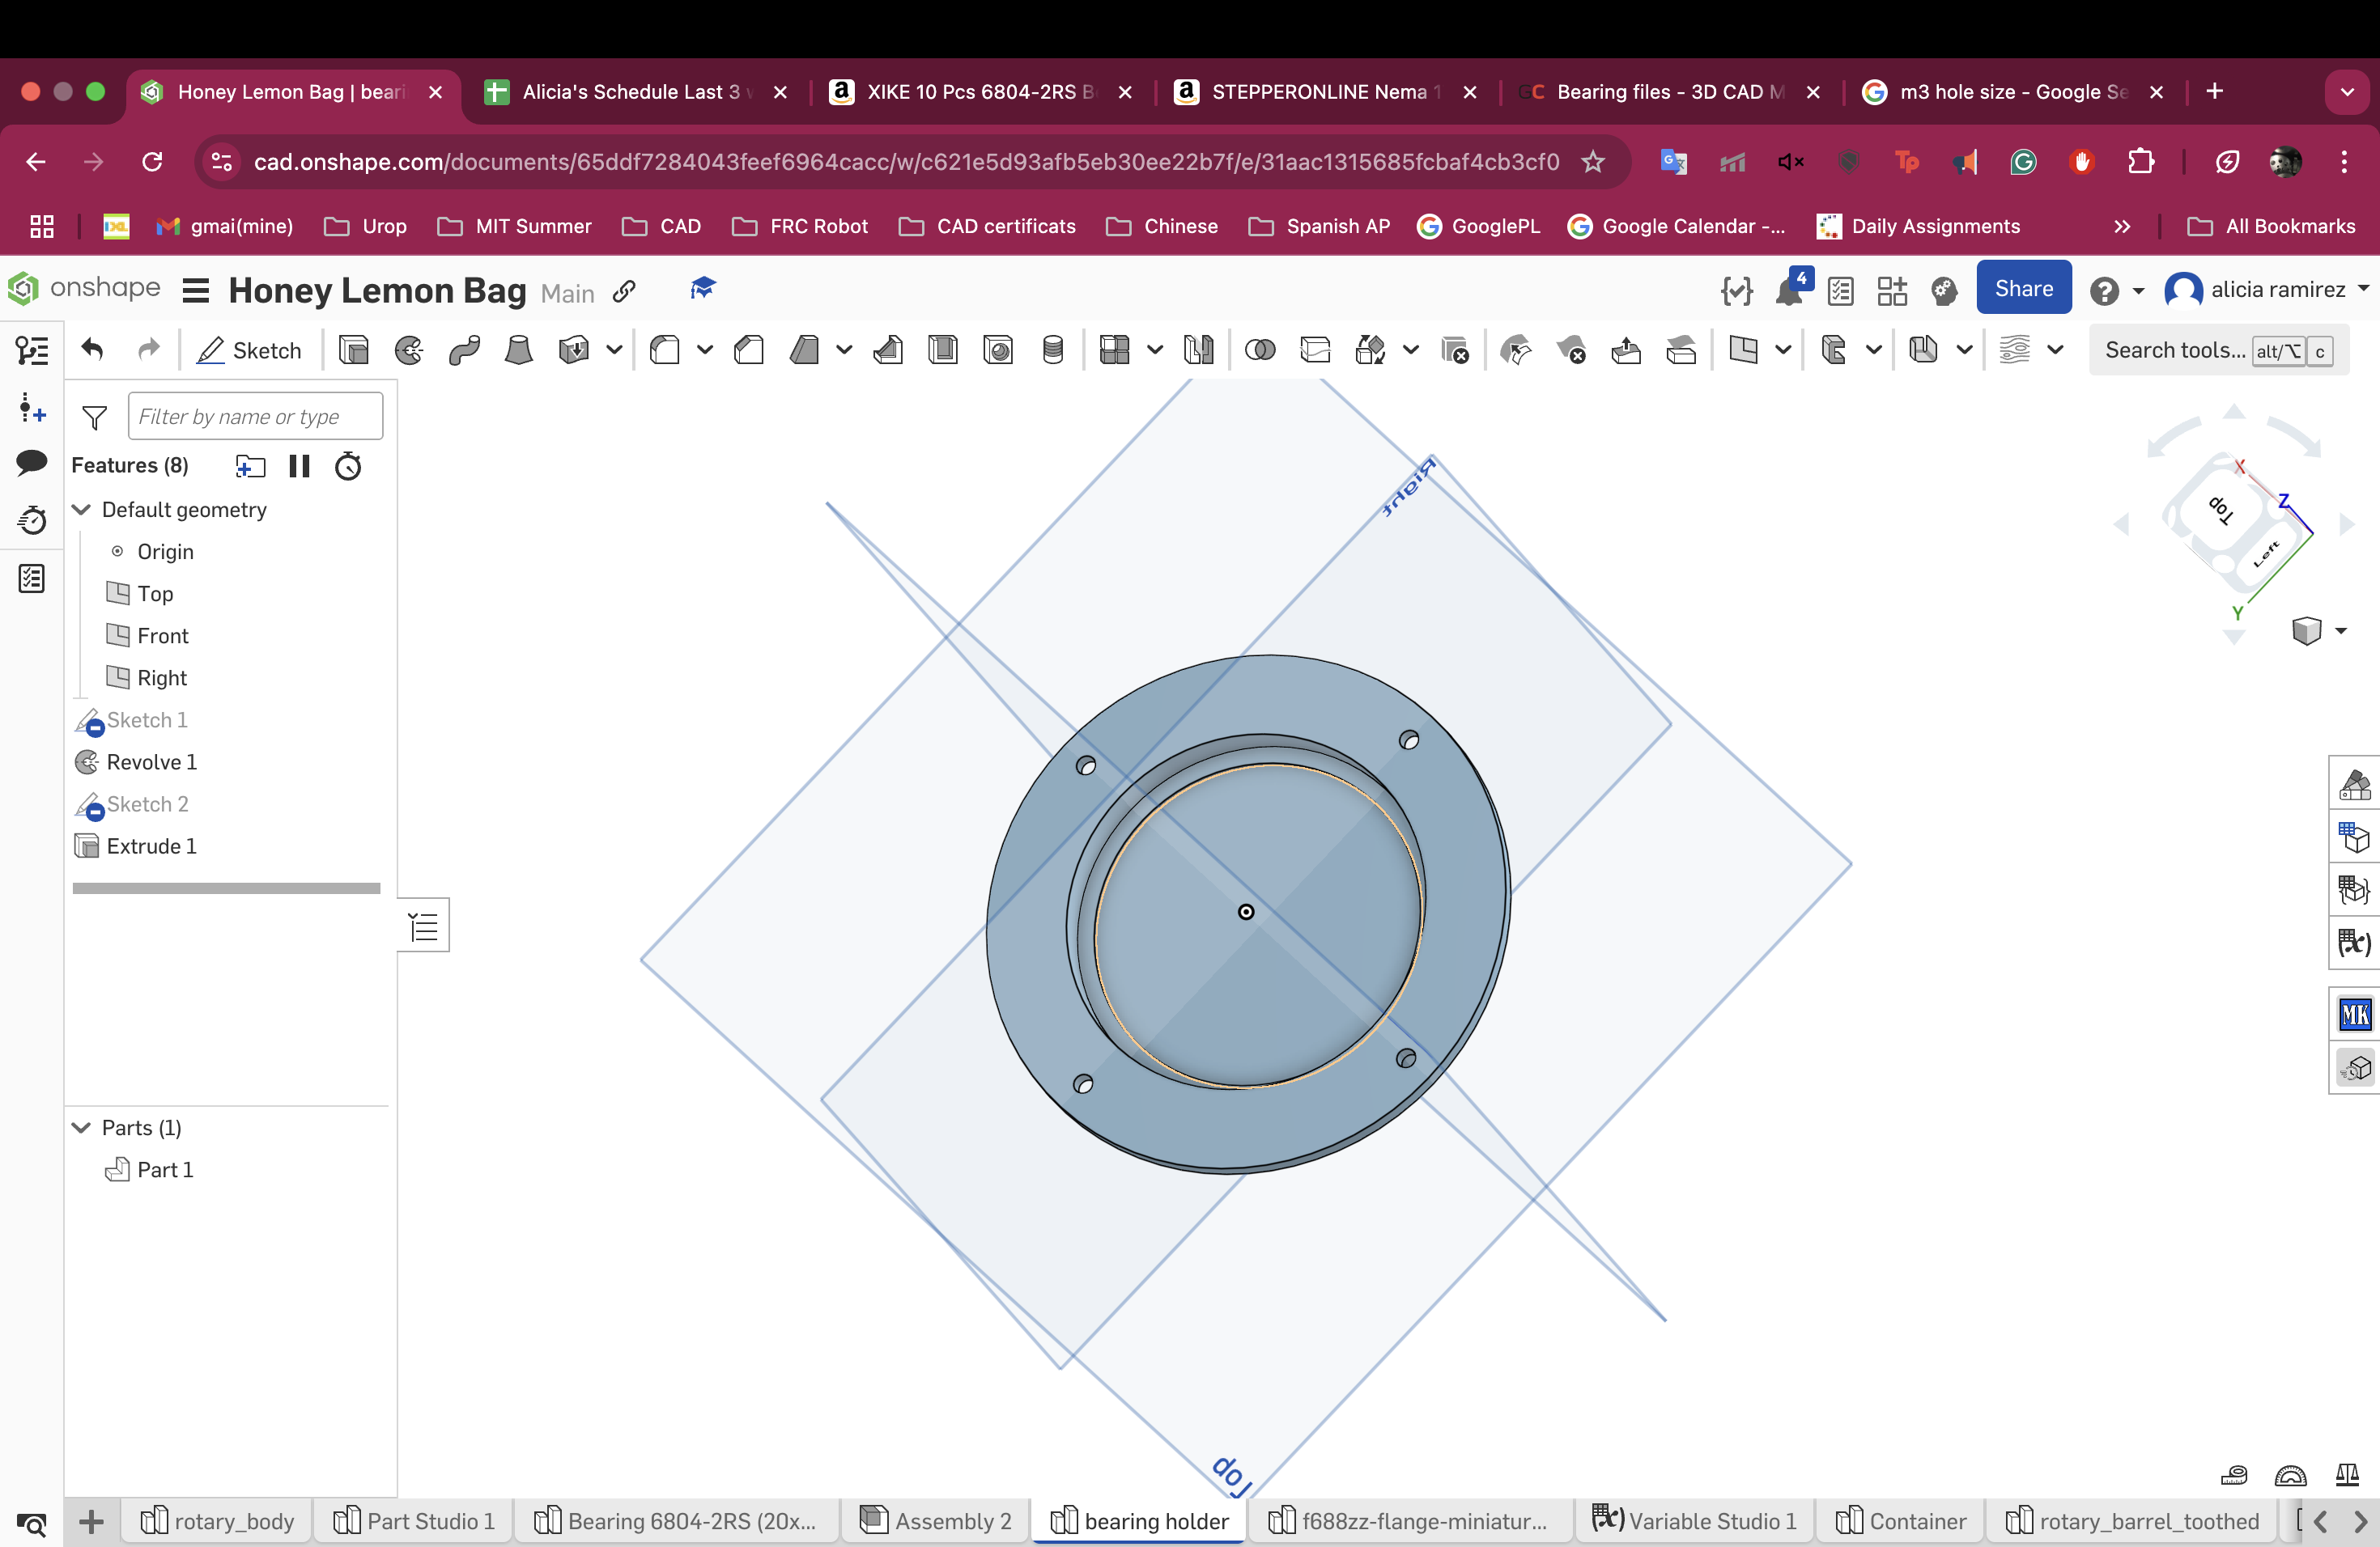Click the Search tools box

2219,351
